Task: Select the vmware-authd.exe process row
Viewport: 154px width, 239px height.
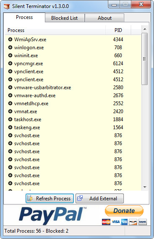Action: (x=73, y=96)
